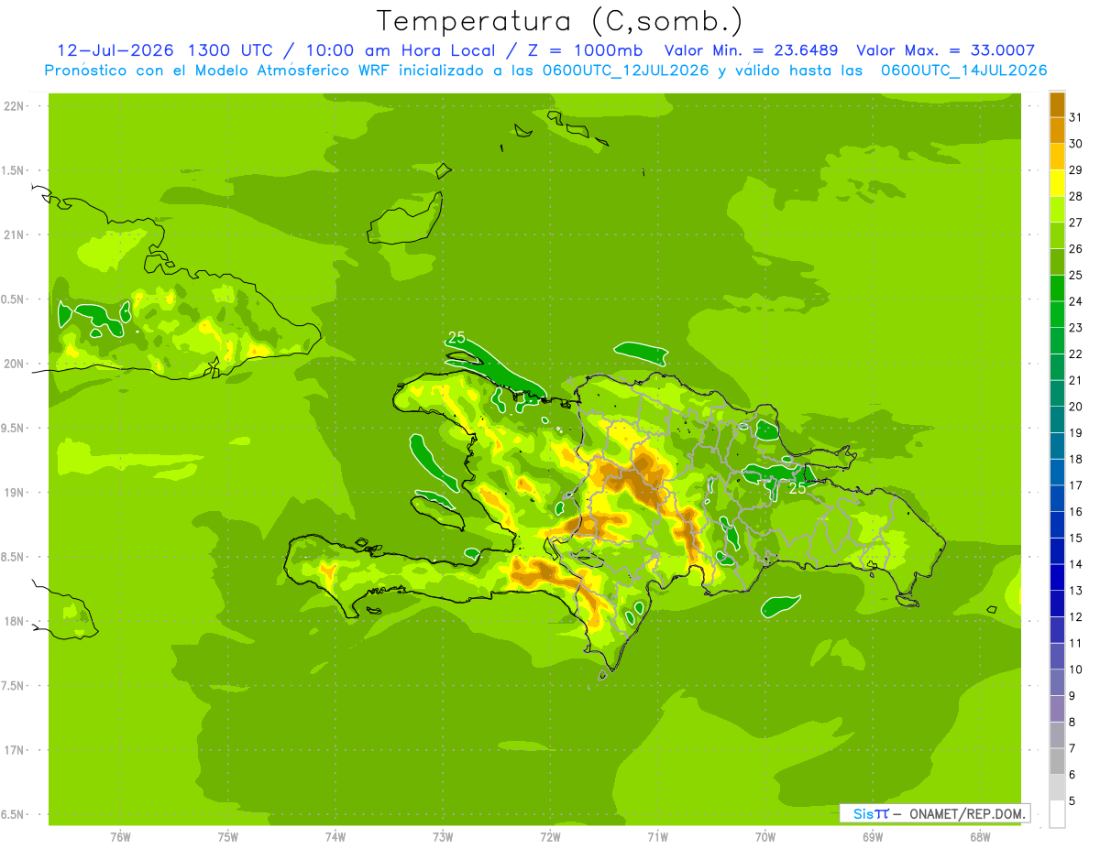The height and width of the screenshot is (849, 1100).
Task: Click the latitude label "18N"
Action: [x=14, y=621]
